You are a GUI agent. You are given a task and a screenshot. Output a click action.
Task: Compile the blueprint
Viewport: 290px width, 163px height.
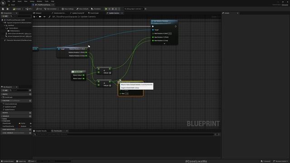pos(17,9)
